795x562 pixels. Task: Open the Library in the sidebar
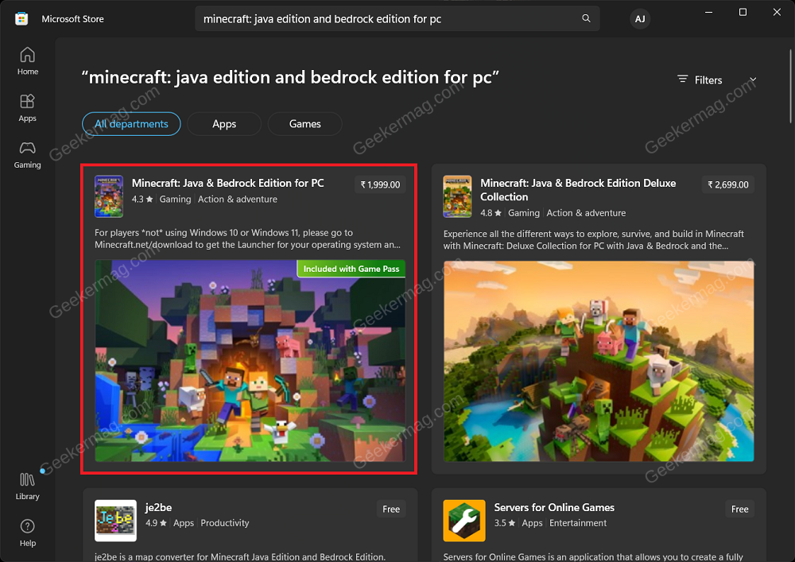tap(27, 486)
